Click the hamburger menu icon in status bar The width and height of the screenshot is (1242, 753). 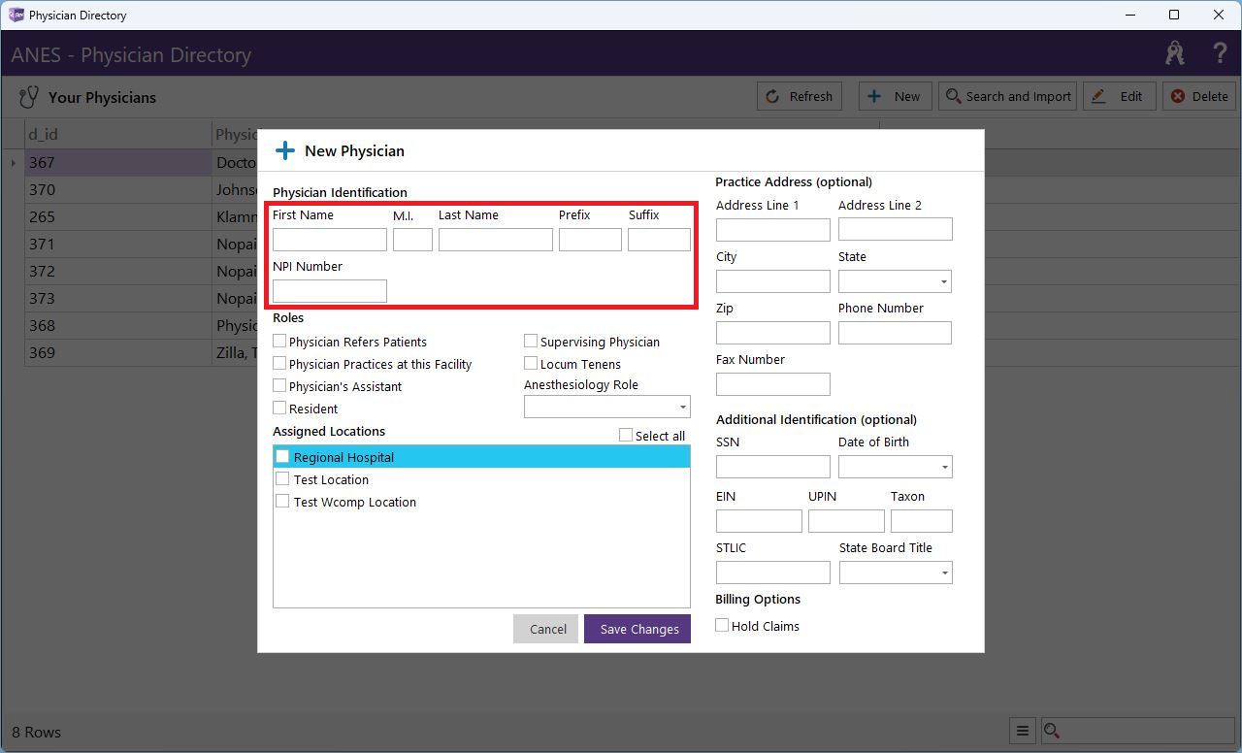(x=1022, y=732)
